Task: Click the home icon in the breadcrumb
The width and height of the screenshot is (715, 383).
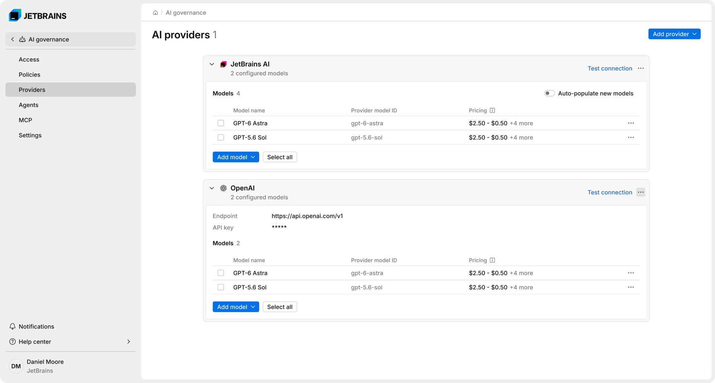Action: click(155, 13)
